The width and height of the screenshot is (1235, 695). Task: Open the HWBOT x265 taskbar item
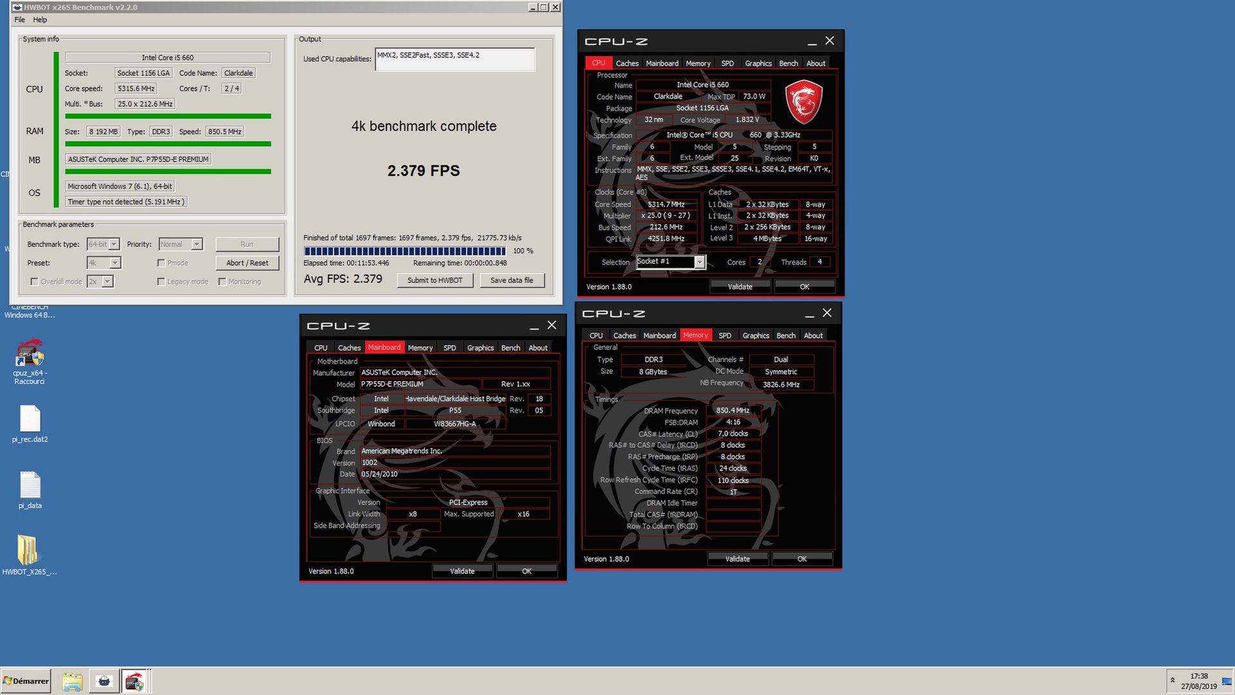point(104,681)
